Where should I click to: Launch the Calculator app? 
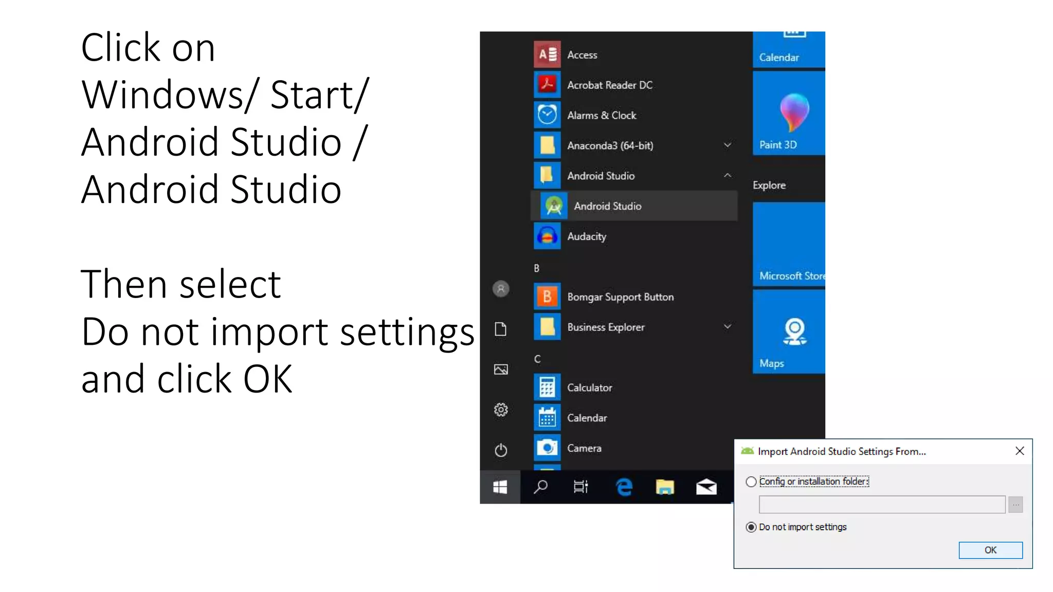point(589,387)
